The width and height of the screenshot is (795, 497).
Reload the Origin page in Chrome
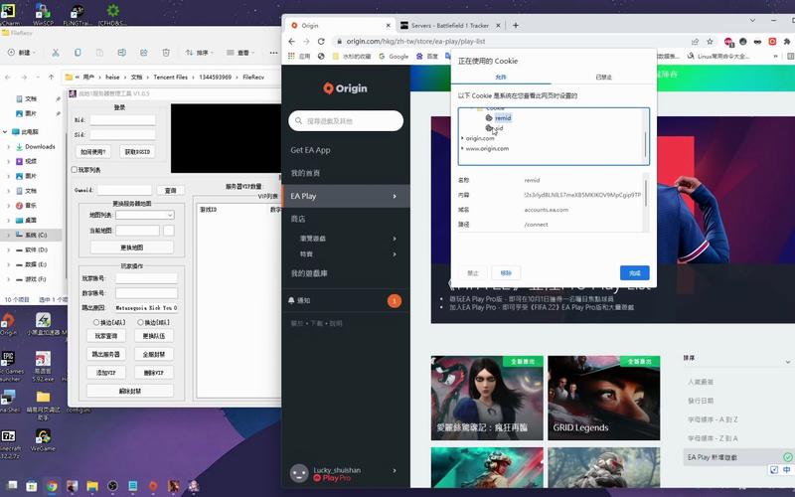321,41
